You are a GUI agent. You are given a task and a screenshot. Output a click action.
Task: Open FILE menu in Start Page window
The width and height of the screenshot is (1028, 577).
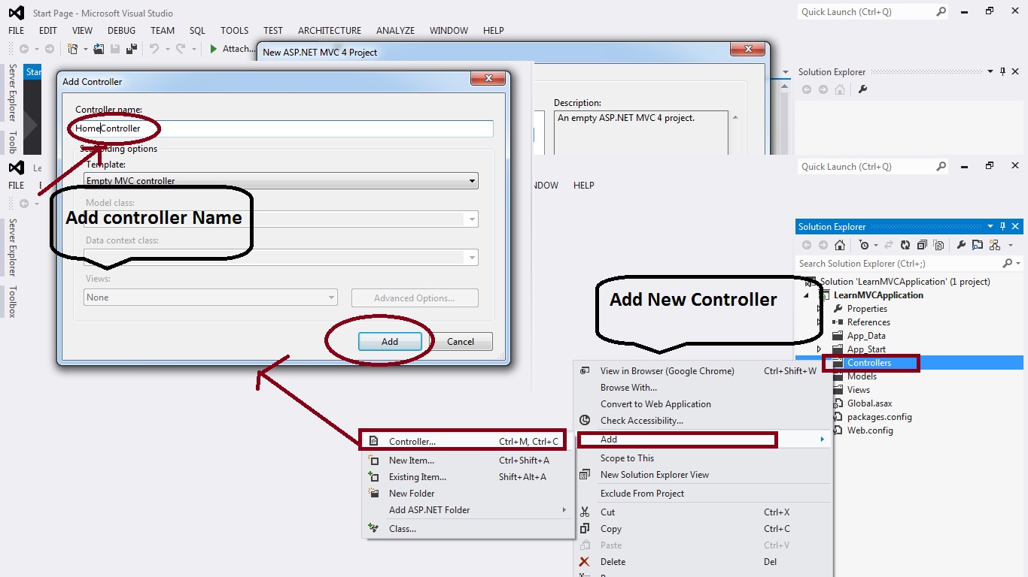(17, 31)
